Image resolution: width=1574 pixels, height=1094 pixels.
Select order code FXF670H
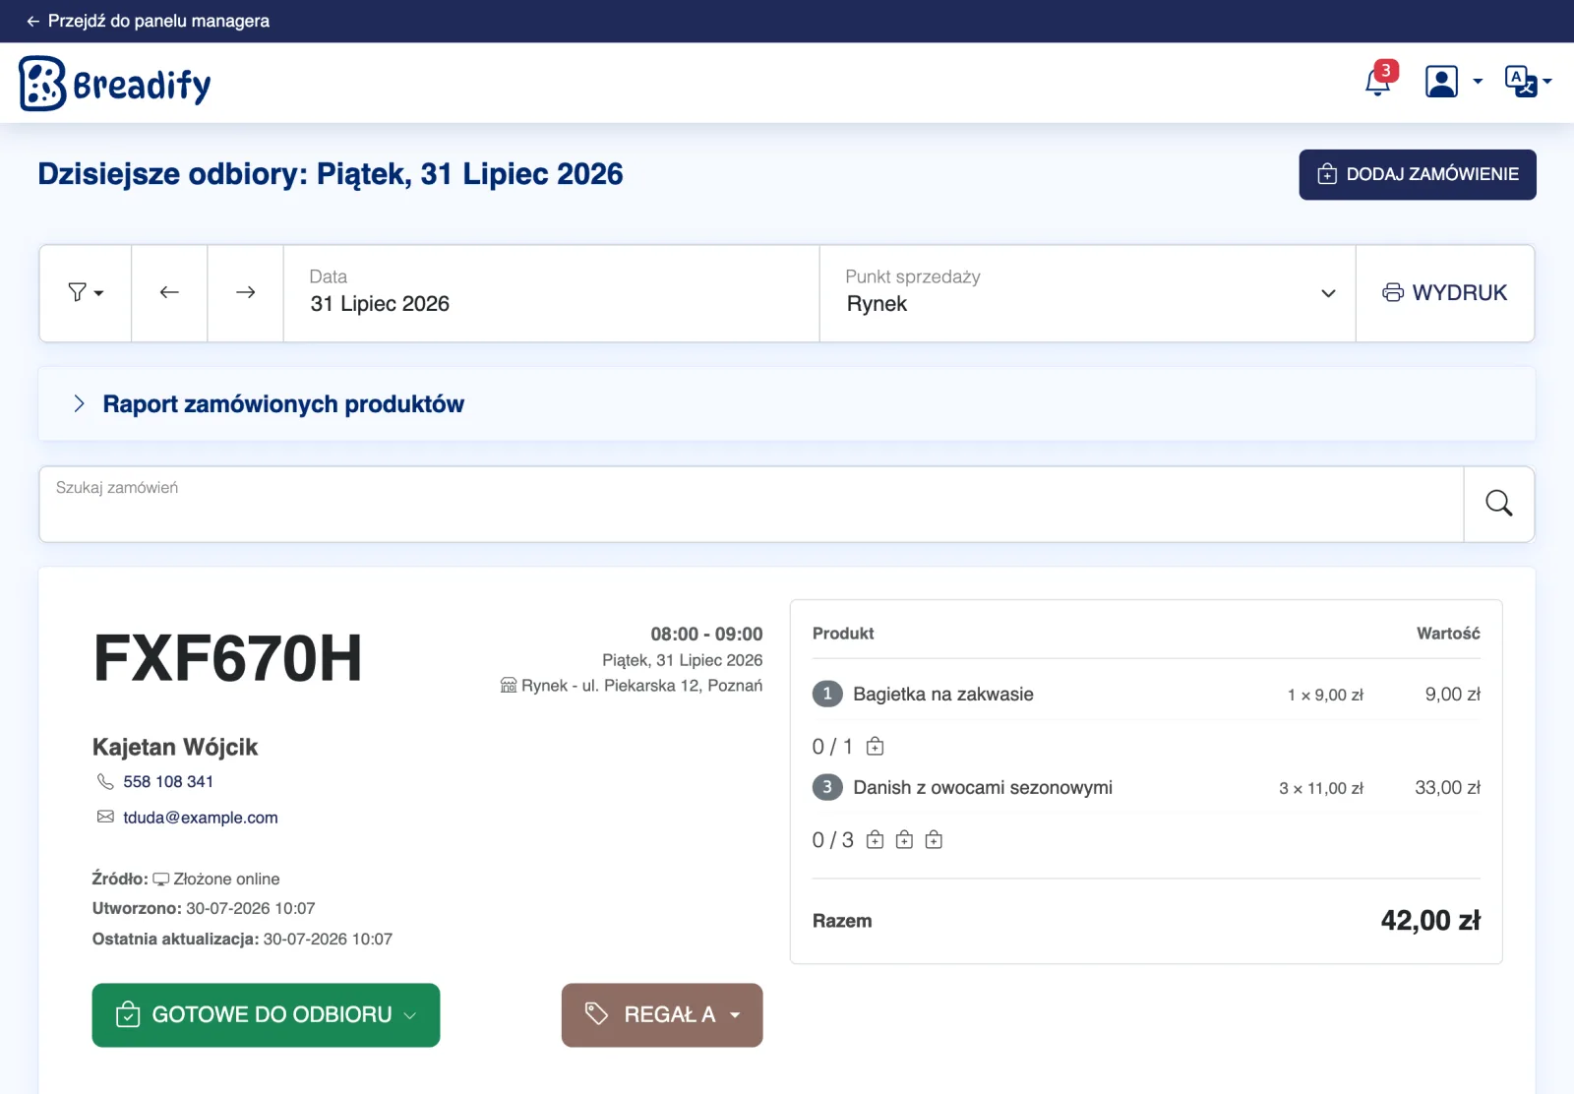pos(228,658)
